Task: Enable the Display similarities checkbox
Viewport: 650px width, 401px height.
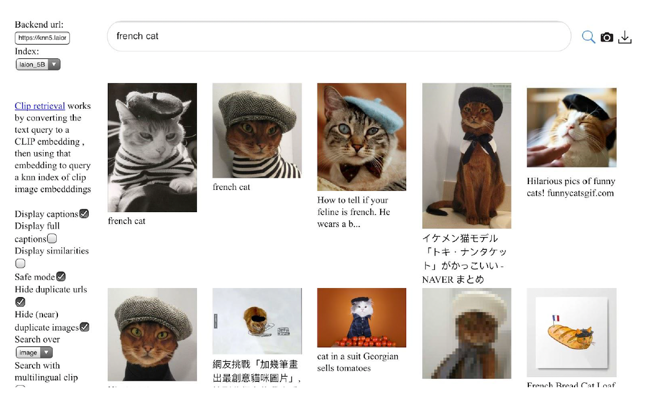Action: coord(20,263)
